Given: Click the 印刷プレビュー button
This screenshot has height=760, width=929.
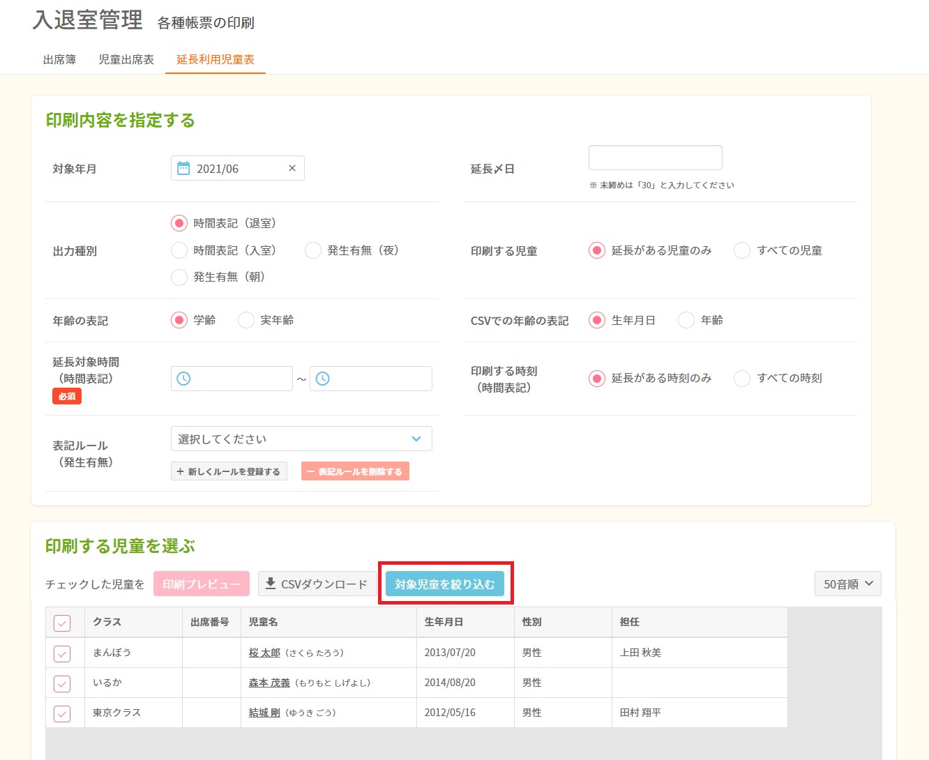Looking at the screenshot, I should click(202, 584).
